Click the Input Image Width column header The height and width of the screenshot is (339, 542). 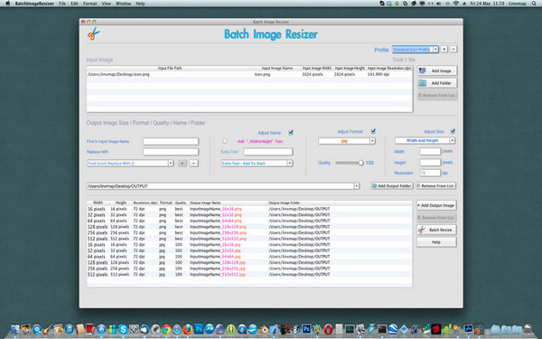[x=317, y=68]
